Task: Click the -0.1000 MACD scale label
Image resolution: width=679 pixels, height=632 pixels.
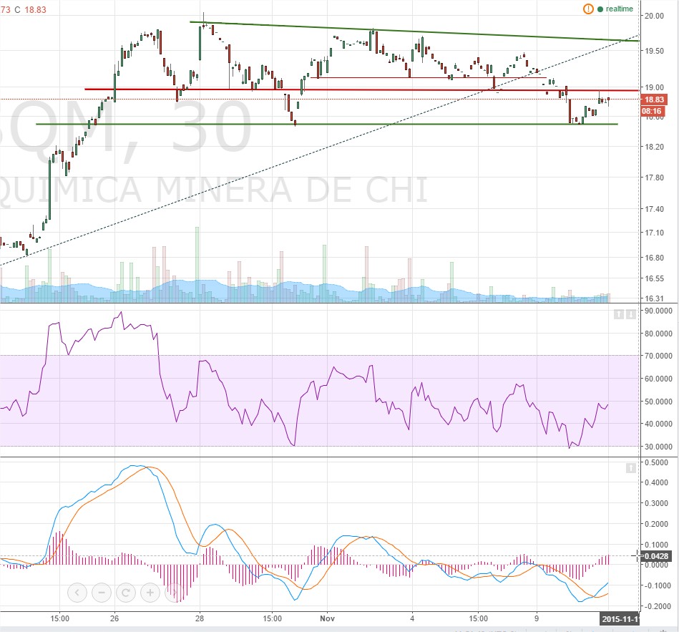Action: [657, 585]
